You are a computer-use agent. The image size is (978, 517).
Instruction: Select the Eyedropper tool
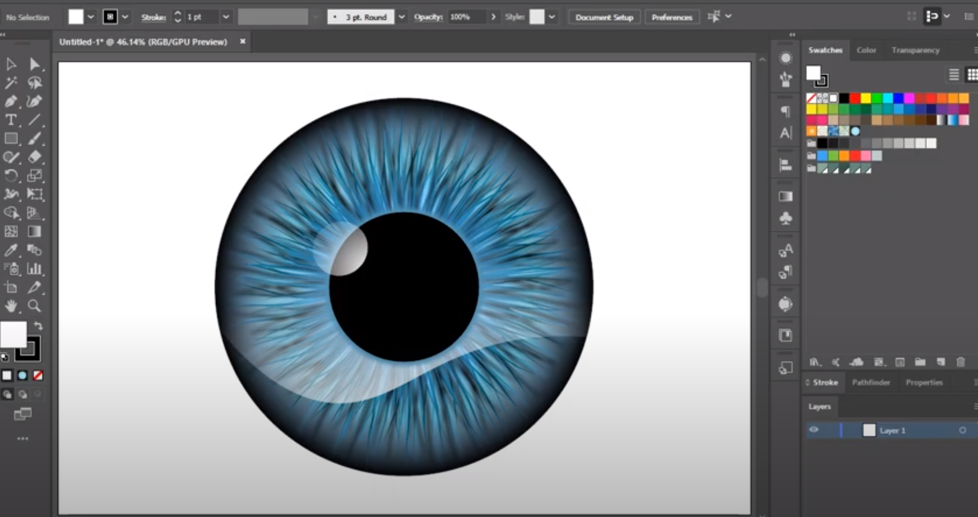(x=11, y=250)
